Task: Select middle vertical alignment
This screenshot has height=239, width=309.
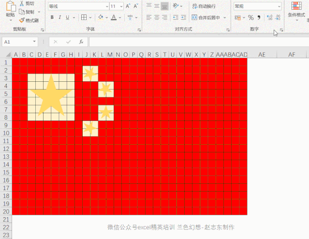Action: (157, 6)
